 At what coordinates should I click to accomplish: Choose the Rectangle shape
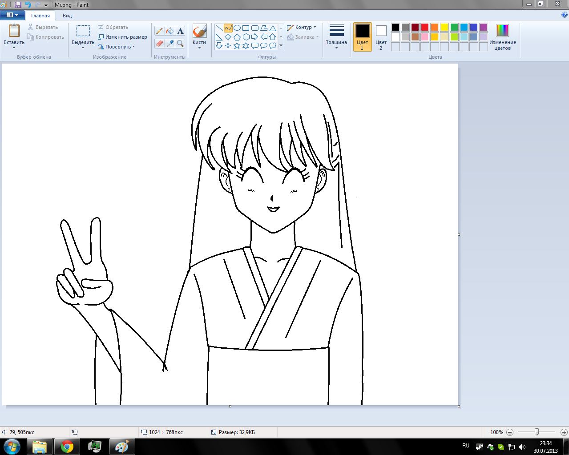pos(246,28)
